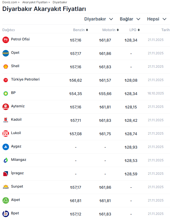Click the Sunpet logo icon
Image resolution: width=171 pixels, height=219 pixels.
coord(5,187)
